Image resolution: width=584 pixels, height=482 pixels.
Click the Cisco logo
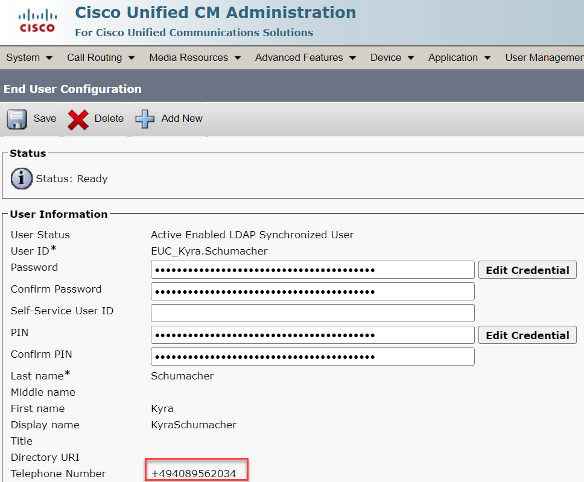click(37, 22)
